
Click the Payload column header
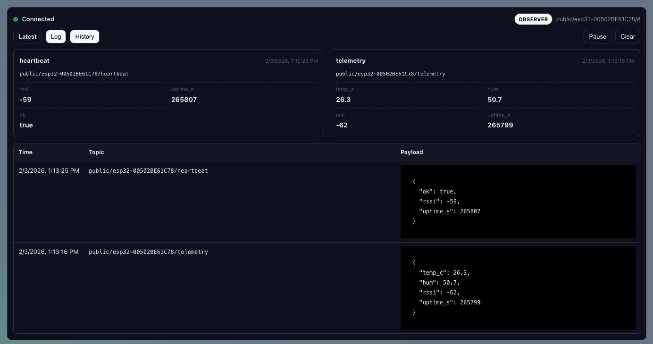click(x=411, y=152)
